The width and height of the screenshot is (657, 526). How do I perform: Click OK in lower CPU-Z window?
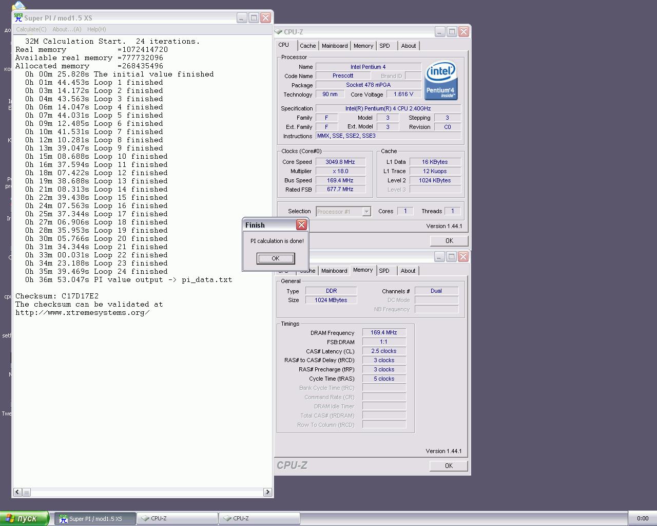449,466
